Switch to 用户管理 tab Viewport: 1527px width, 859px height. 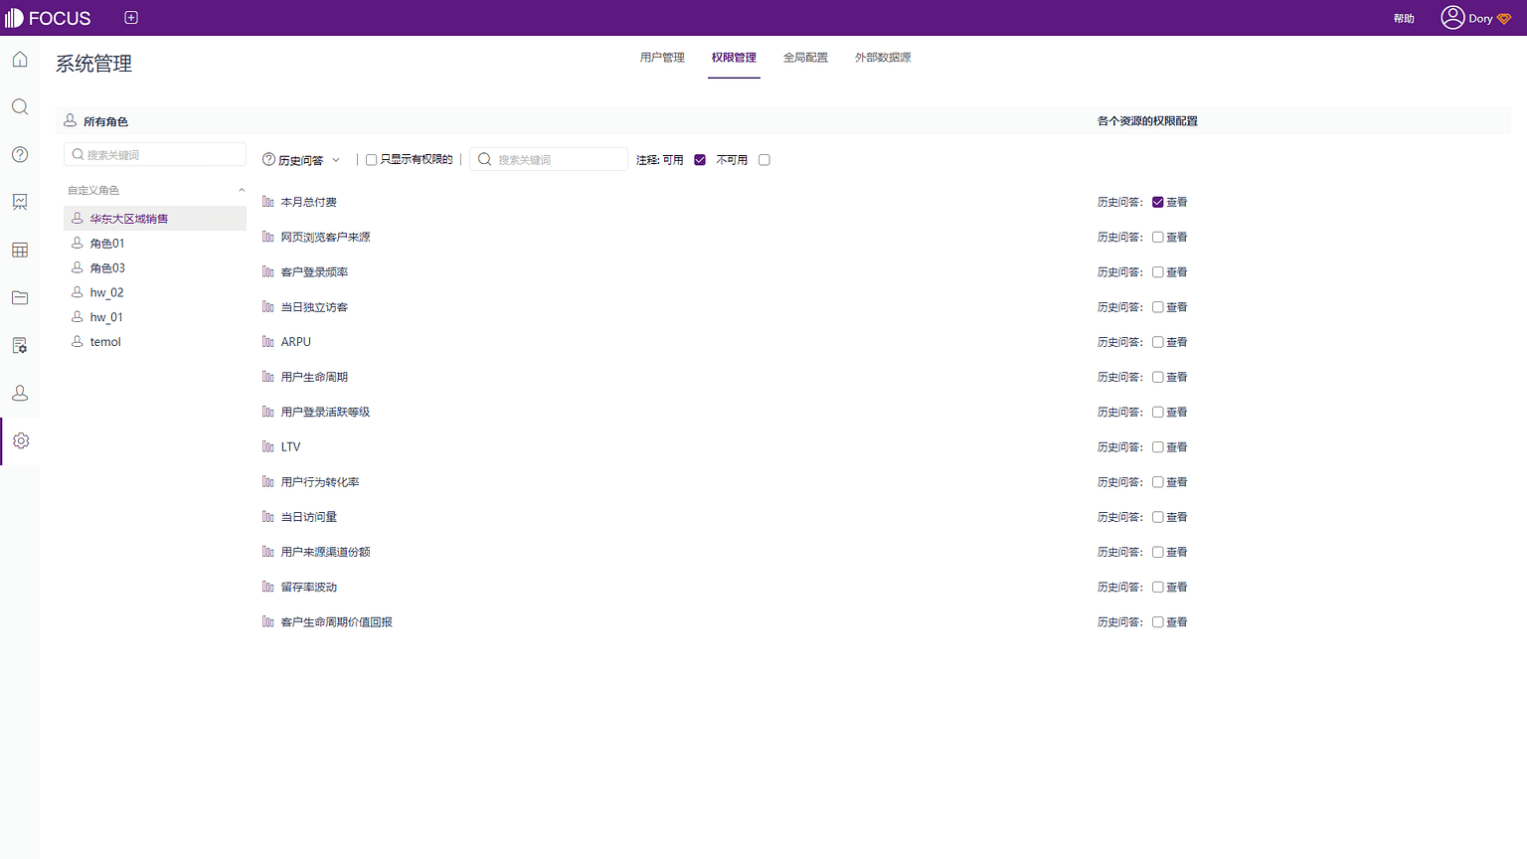pos(662,58)
